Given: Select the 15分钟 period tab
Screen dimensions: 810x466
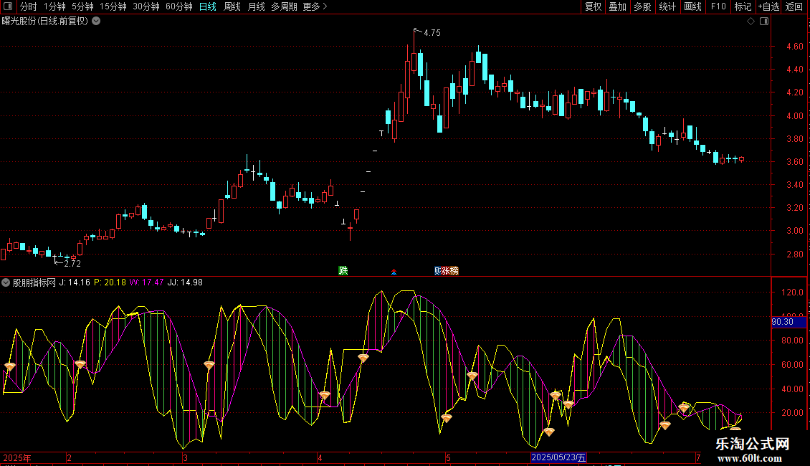Looking at the screenshot, I should click(113, 6).
